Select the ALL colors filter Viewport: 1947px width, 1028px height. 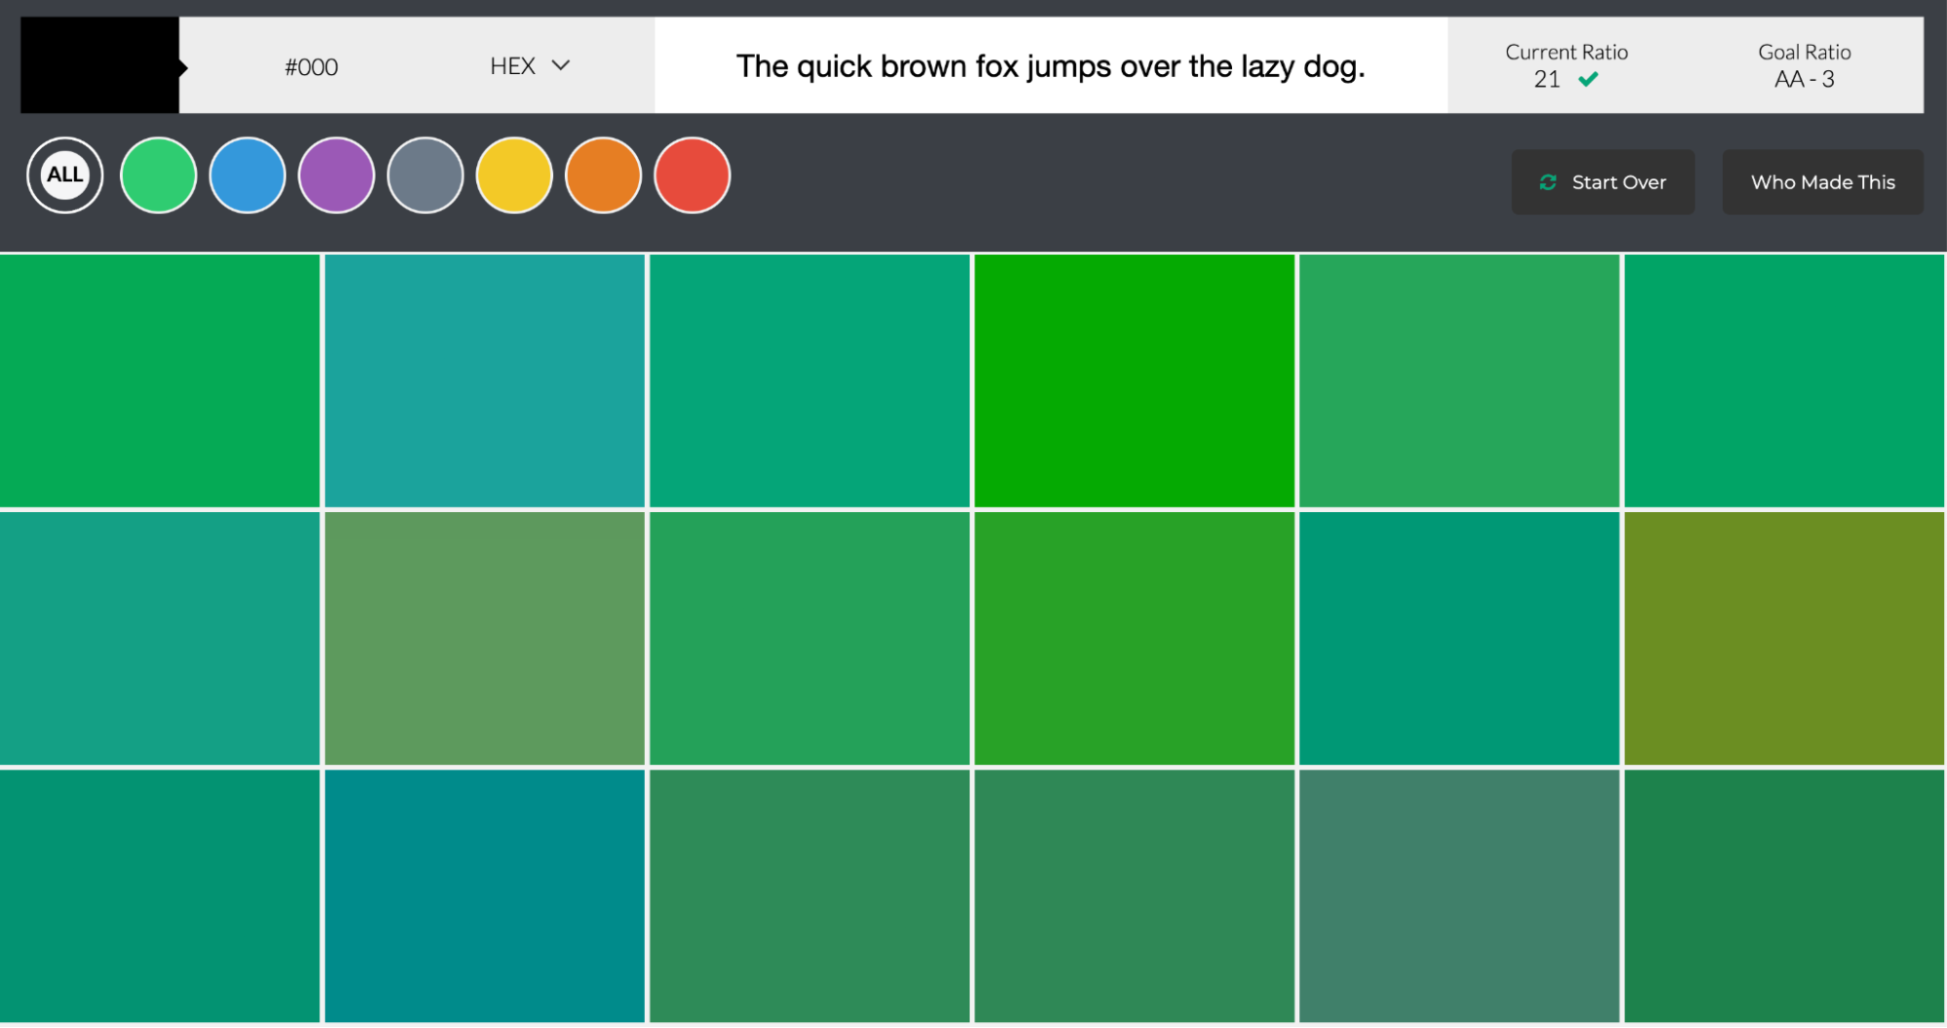[x=64, y=175]
